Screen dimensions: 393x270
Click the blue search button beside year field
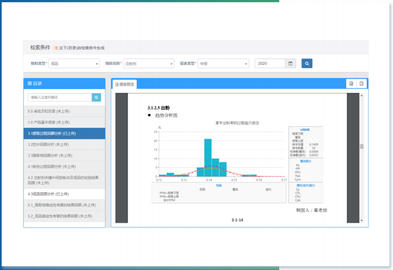[x=307, y=63]
